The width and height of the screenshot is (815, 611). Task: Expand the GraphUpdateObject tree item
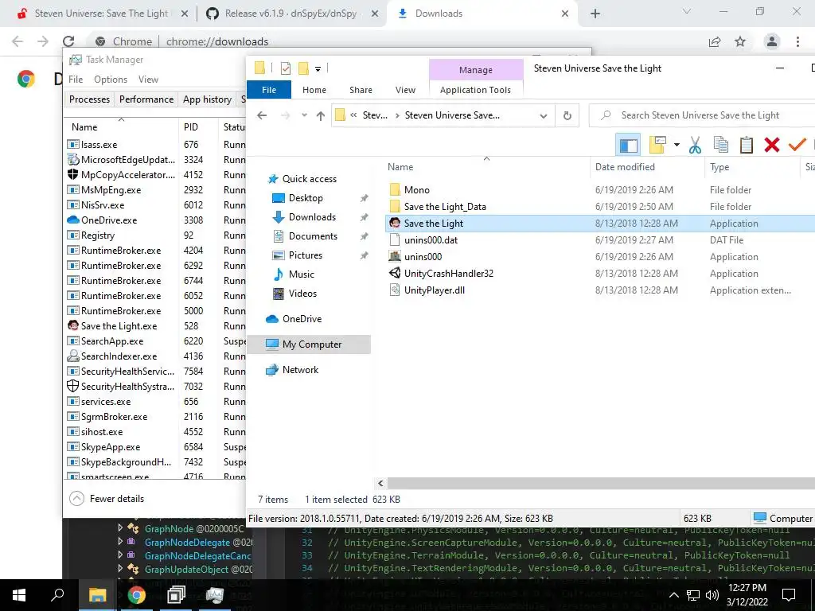pyautogui.click(x=121, y=568)
